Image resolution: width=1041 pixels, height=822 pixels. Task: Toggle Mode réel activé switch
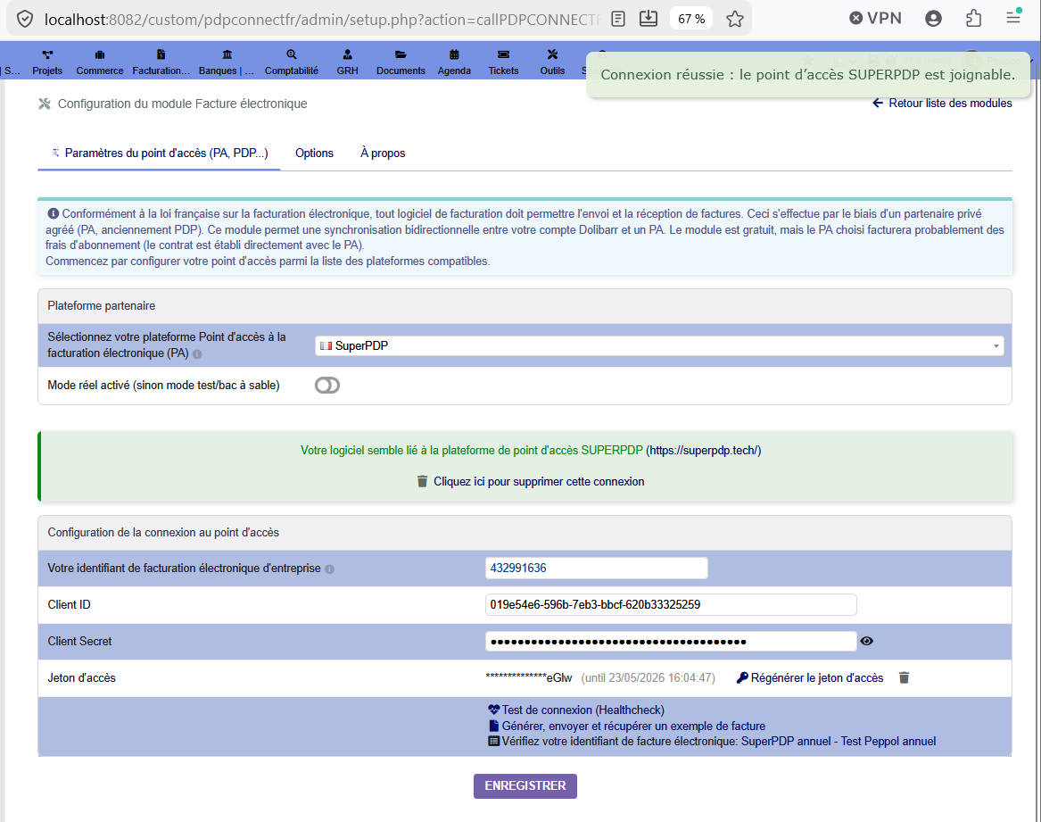tap(327, 386)
